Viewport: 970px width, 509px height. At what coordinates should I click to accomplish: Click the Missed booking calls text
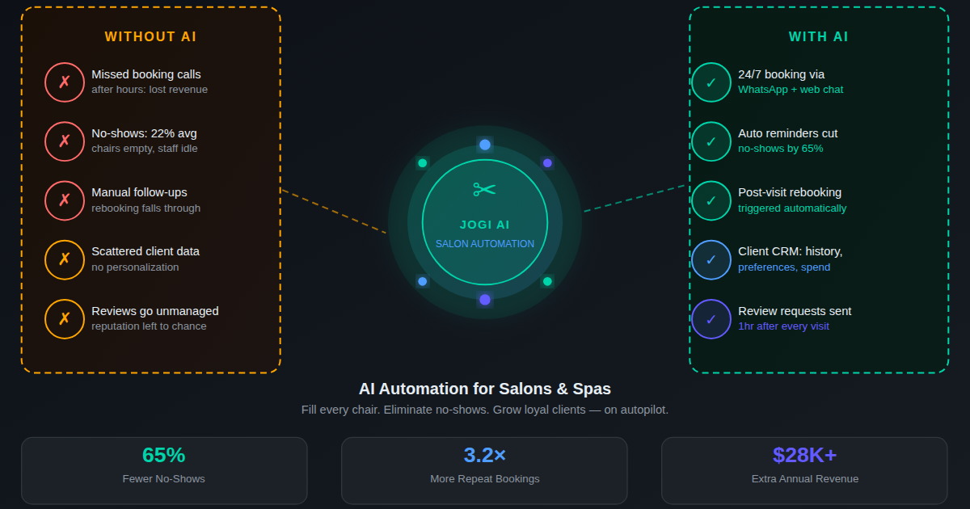coord(146,74)
